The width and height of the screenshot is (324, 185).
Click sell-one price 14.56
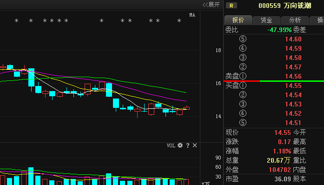[293, 76]
